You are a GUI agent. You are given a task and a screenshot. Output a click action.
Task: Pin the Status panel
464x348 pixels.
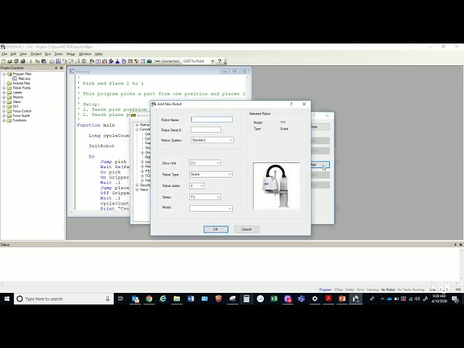[455, 245]
